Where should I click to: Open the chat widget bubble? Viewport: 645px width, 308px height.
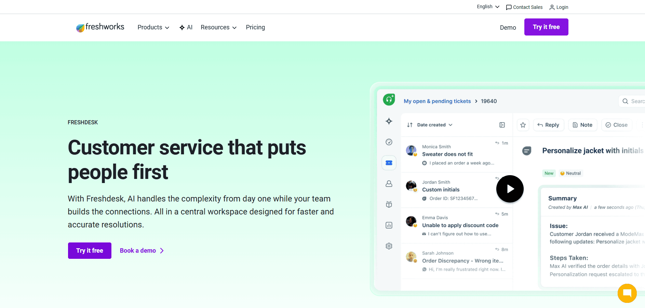pyautogui.click(x=627, y=293)
